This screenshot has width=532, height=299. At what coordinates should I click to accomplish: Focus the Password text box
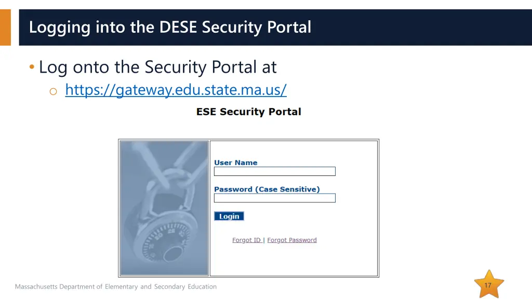274,198
